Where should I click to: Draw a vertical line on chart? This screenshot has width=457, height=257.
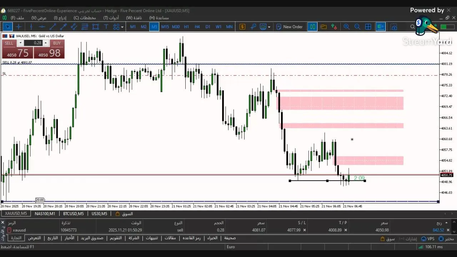pos(31,27)
